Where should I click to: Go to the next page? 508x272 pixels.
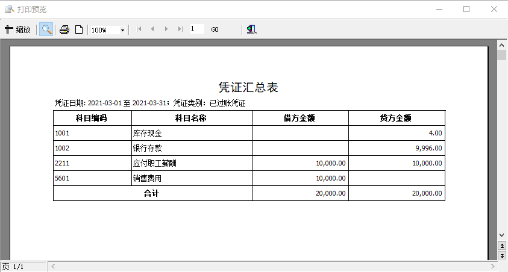(166, 29)
